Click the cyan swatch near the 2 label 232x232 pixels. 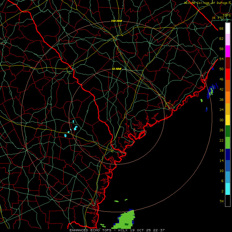(x=228, y=189)
